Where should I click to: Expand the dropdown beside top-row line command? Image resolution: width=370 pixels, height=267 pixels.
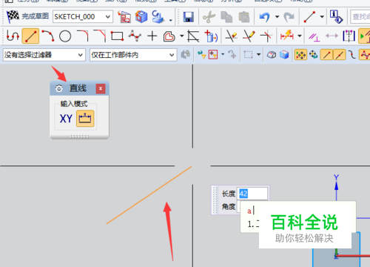pyautogui.click(x=322, y=17)
